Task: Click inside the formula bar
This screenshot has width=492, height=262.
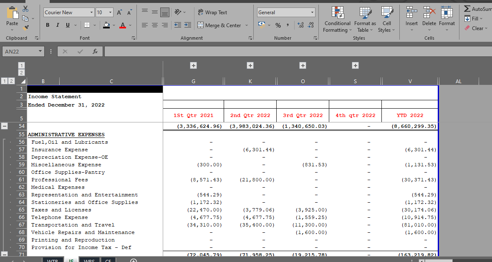Action: pos(298,51)
